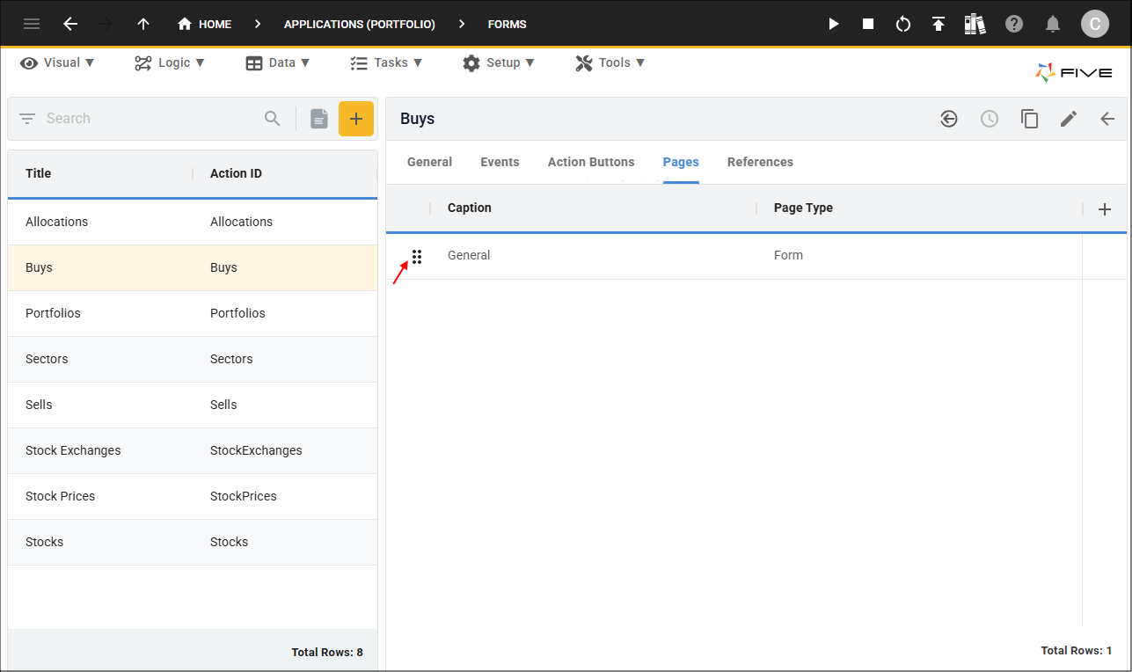Open the library books icon
The height and width of the screenshot is (672, 1132).
tap(975, 24)
